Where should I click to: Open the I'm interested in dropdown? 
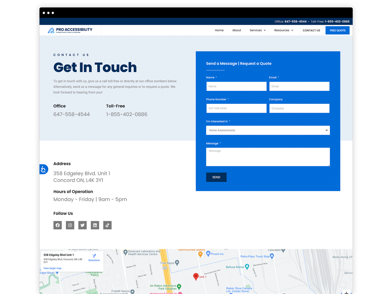(x=268, y=130)
